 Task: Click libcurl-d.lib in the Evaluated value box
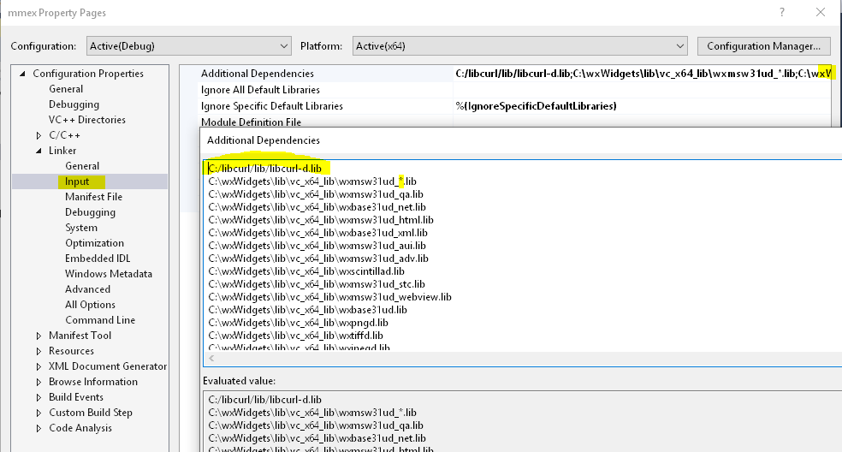pyautogui.click(x=264, y=400)
